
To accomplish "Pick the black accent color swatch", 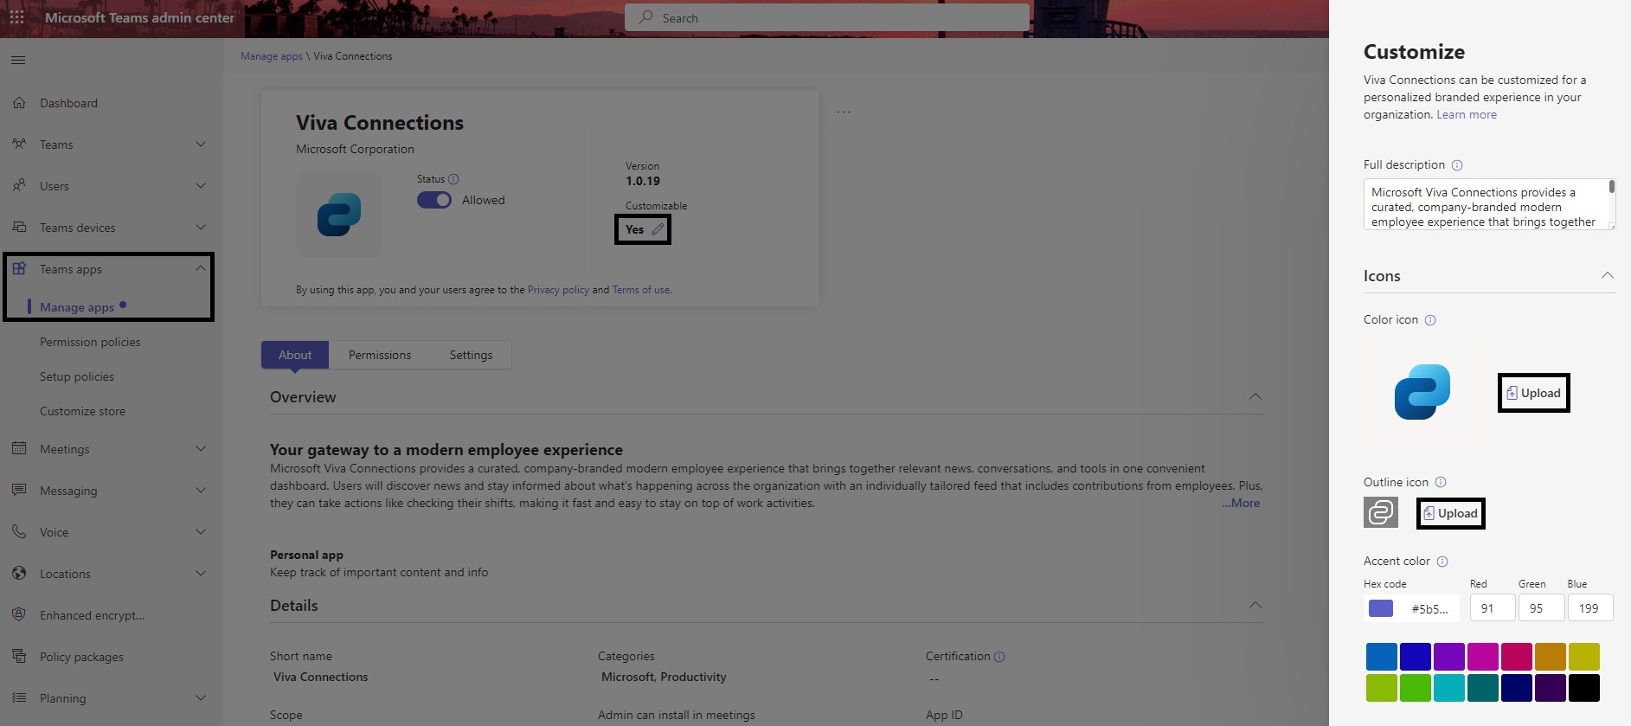I will [1584, 688].
